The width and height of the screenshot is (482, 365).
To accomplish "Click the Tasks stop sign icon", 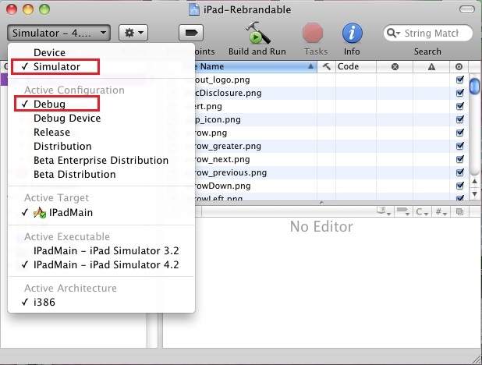I will tap(314, 33).
